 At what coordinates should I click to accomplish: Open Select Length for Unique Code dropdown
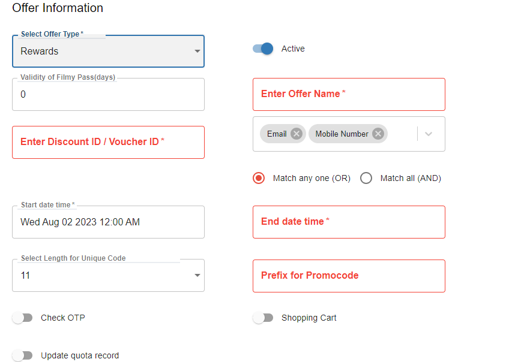click(108, 276)
